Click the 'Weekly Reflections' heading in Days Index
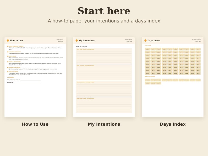Screen dimensions: 208x156 click(150, 77)
